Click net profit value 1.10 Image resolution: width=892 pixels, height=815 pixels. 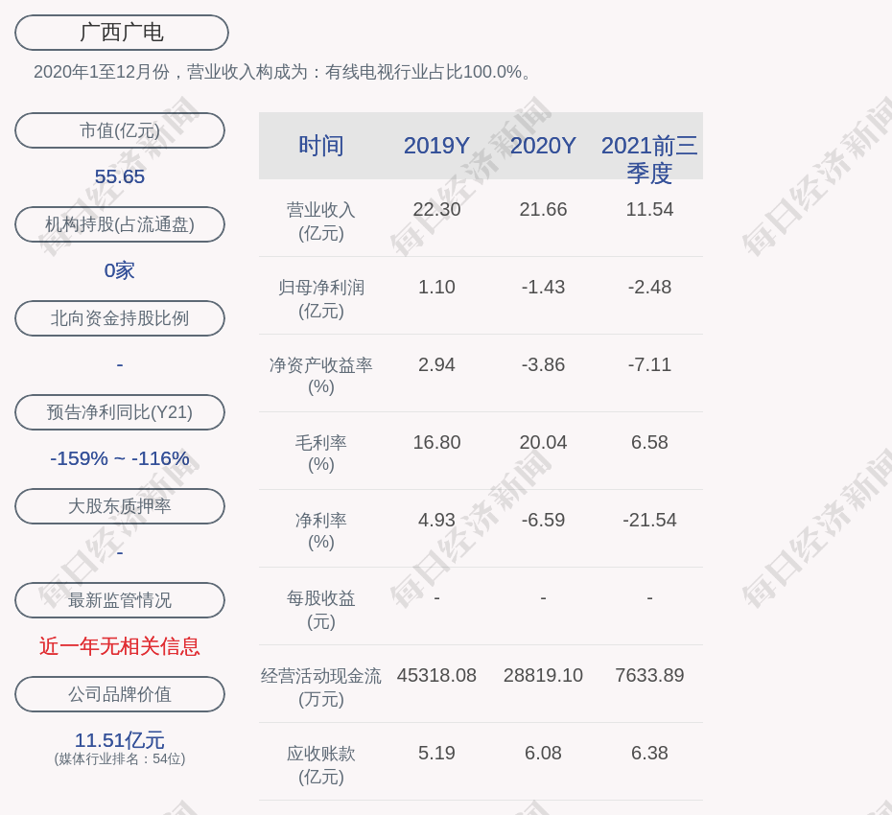coord(437,288)
